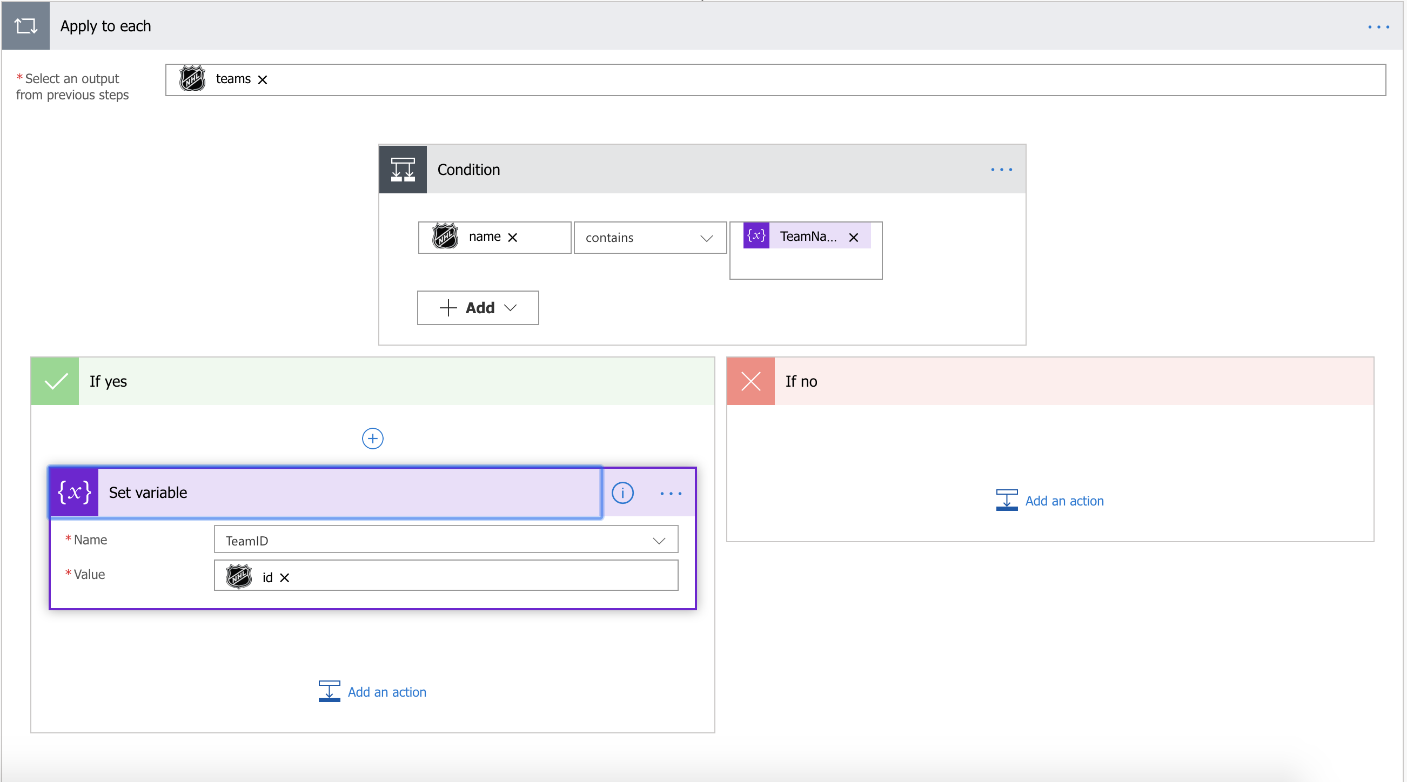Viewport: 1407px width, 782px height.
Task: Remove the id token from Value
Action: [x=285, y=578]
